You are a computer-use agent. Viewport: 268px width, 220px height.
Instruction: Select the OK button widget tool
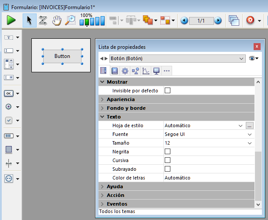pyautogui.click(x=9, y=93)
